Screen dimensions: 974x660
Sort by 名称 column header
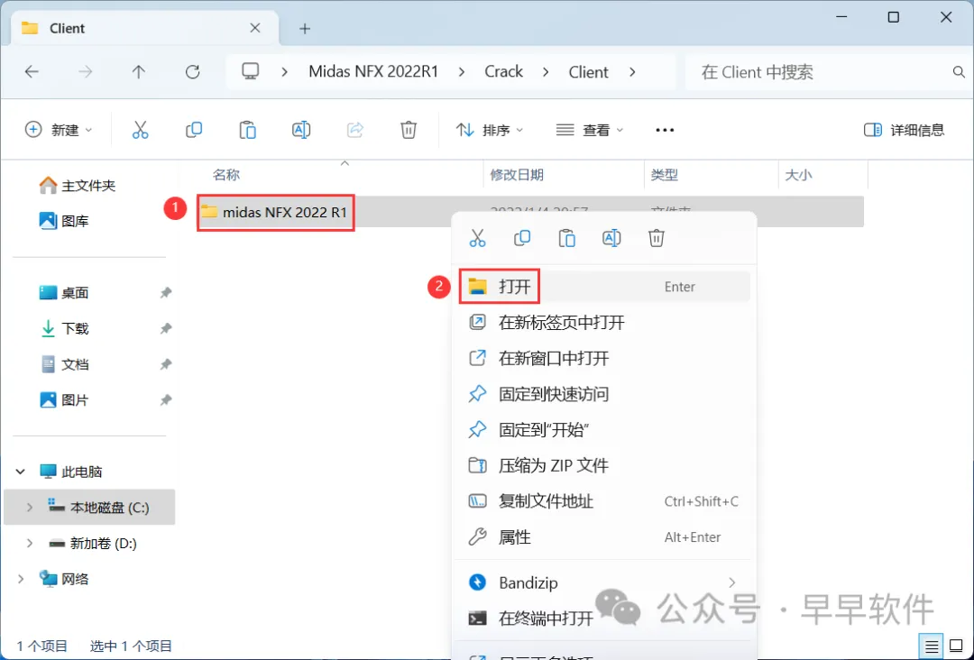coord(226,175)
